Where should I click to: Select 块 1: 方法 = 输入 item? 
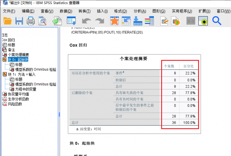tap(22, 74)
